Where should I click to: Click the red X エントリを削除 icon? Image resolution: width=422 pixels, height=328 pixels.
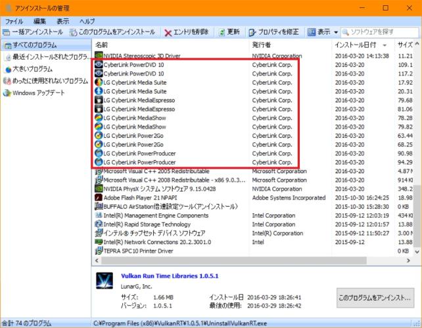168,33
